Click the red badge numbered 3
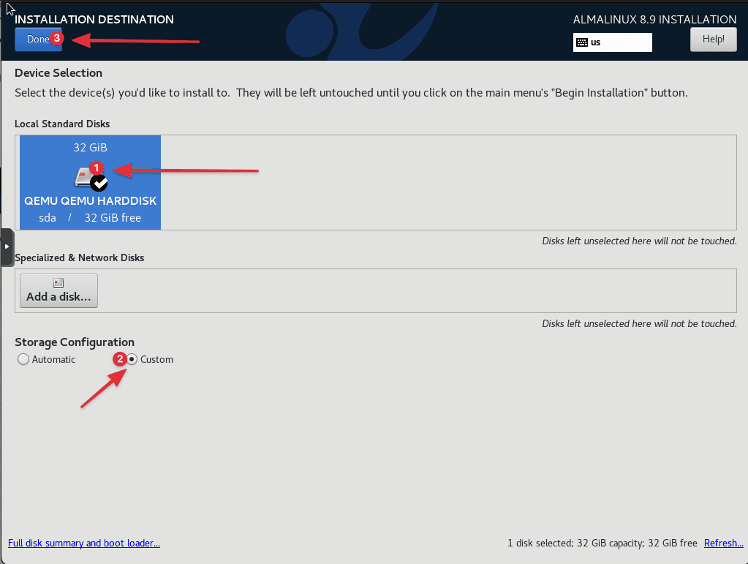The width and height of the screenshot is (748, 564). point(56,39)
